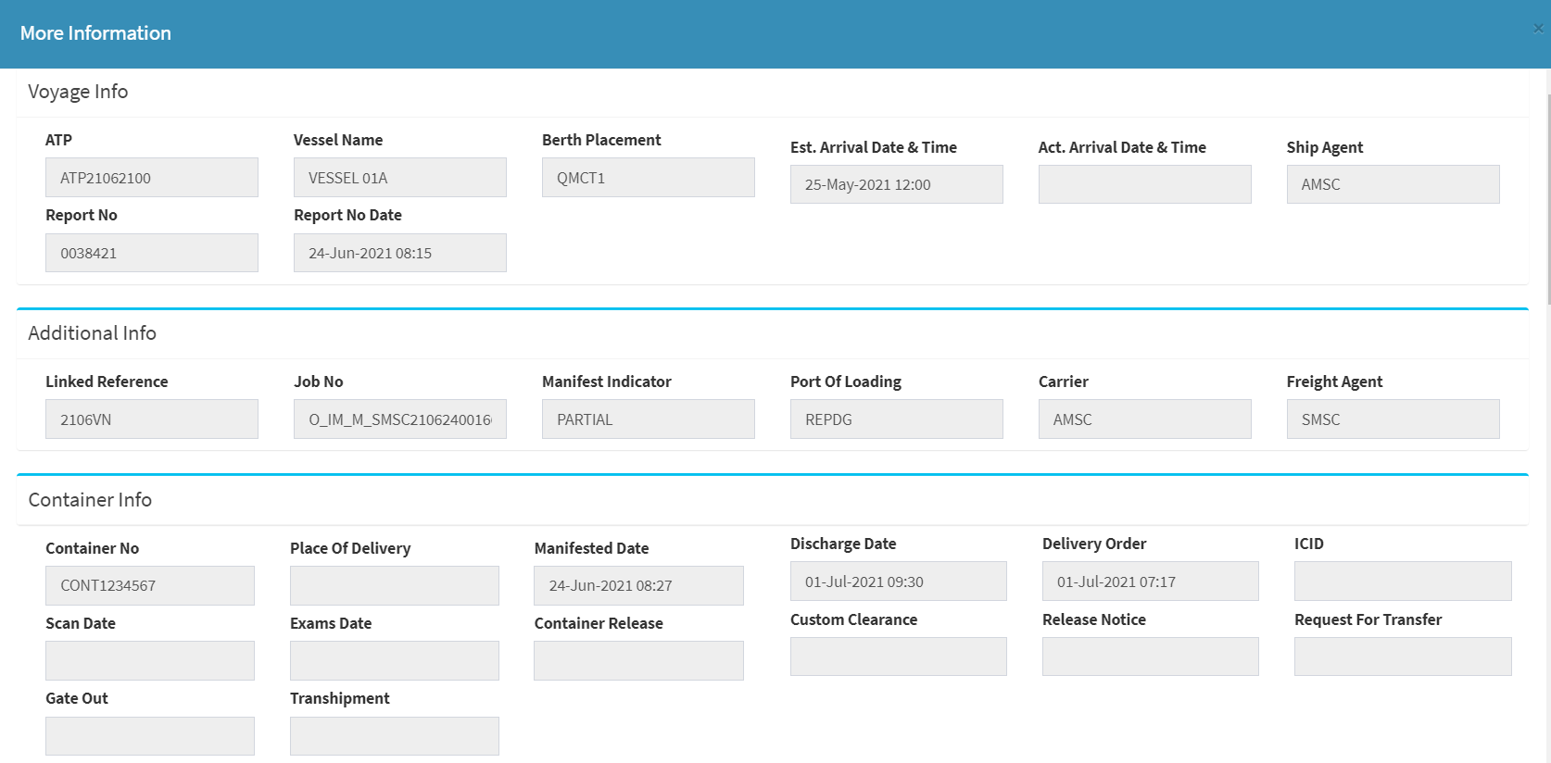Select the Freight Agent field SMSC

coord(1393,419)
